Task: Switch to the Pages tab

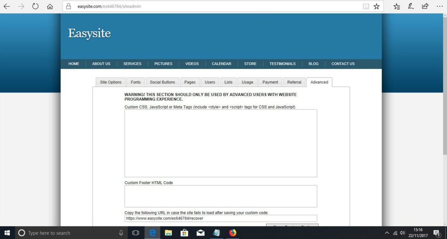Action: pyautogui.click(x=190, y=82)
